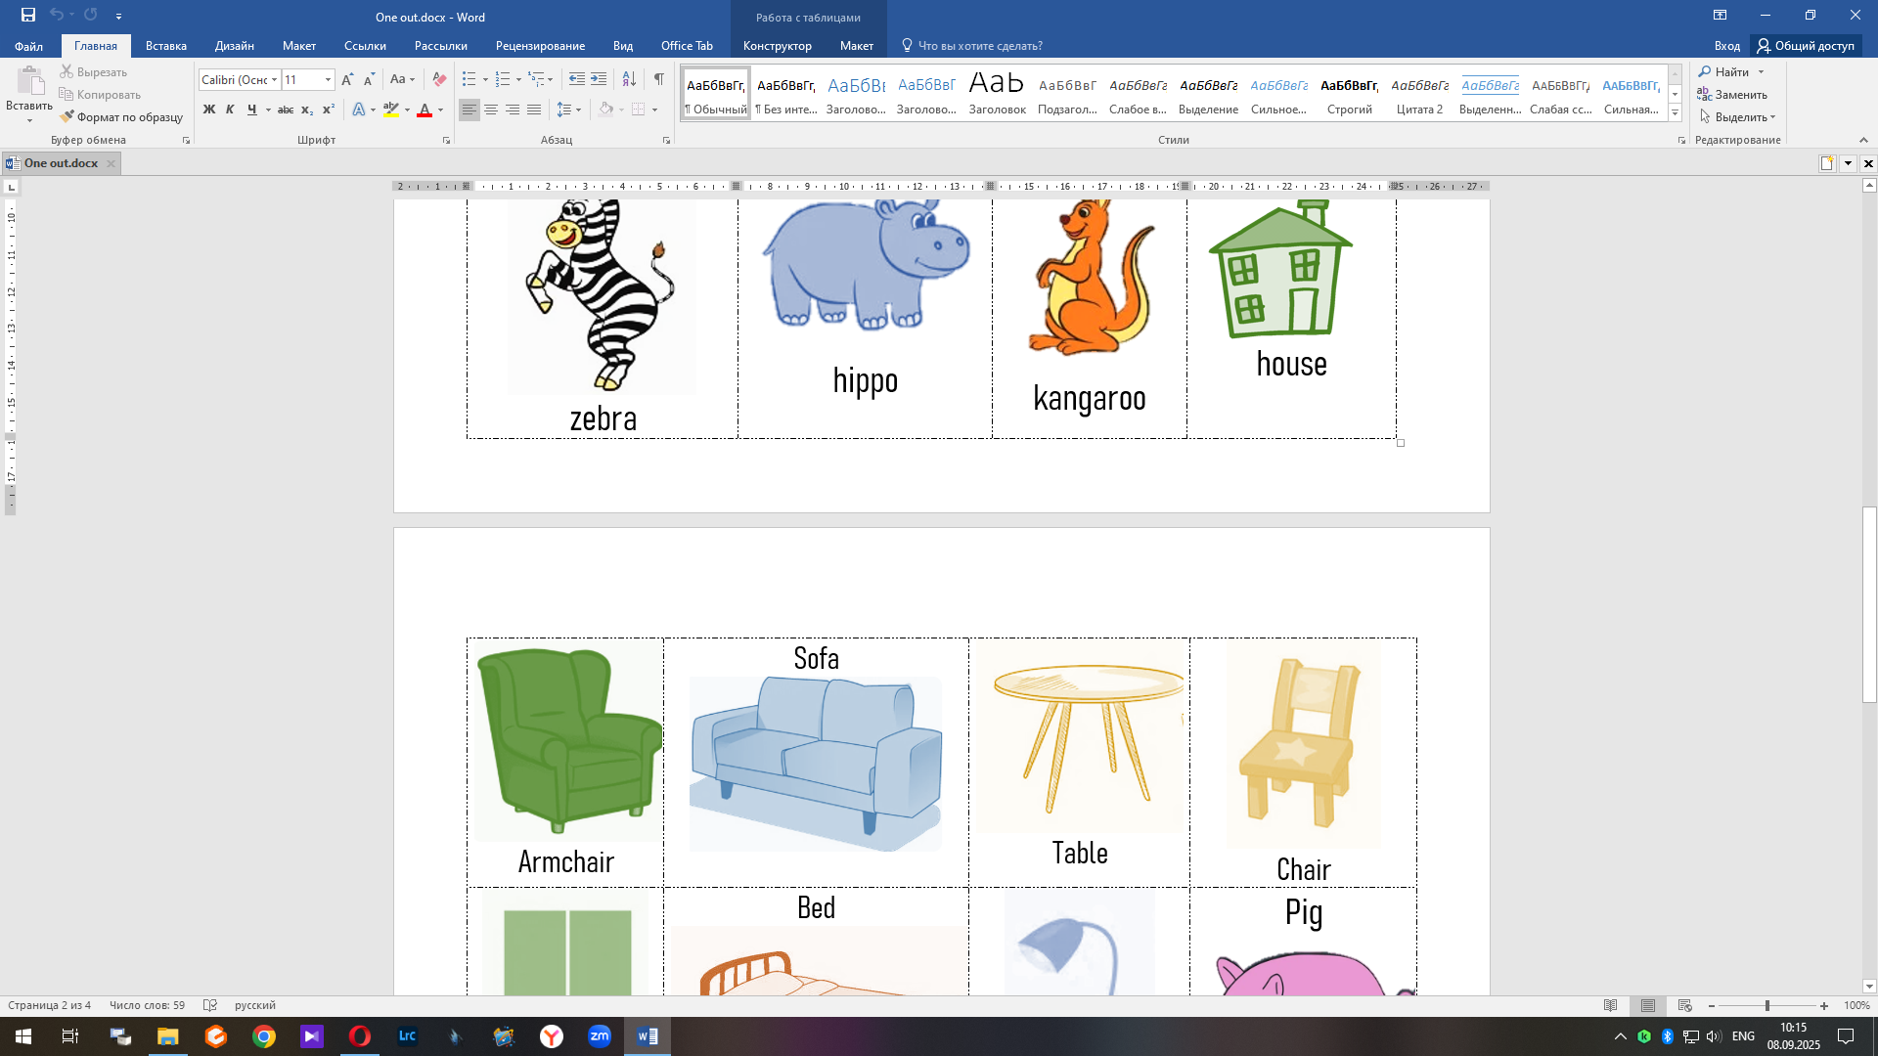The image size is (1878, 1056).
Task: Open Word from the Windows taskbar
Action: tap(648, 1036)
